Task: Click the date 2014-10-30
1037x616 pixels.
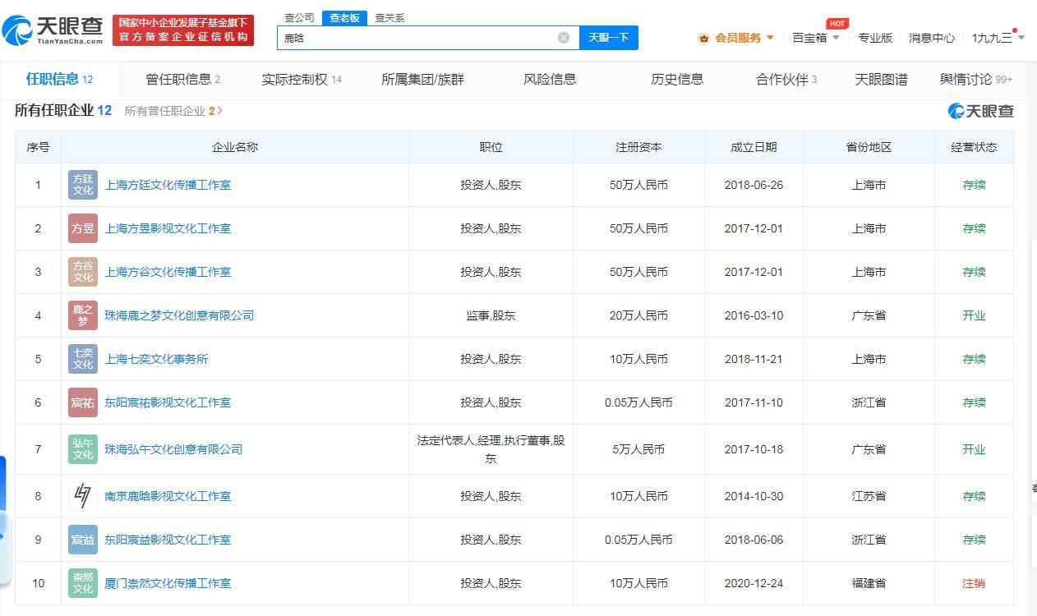Action: (754, 496)
